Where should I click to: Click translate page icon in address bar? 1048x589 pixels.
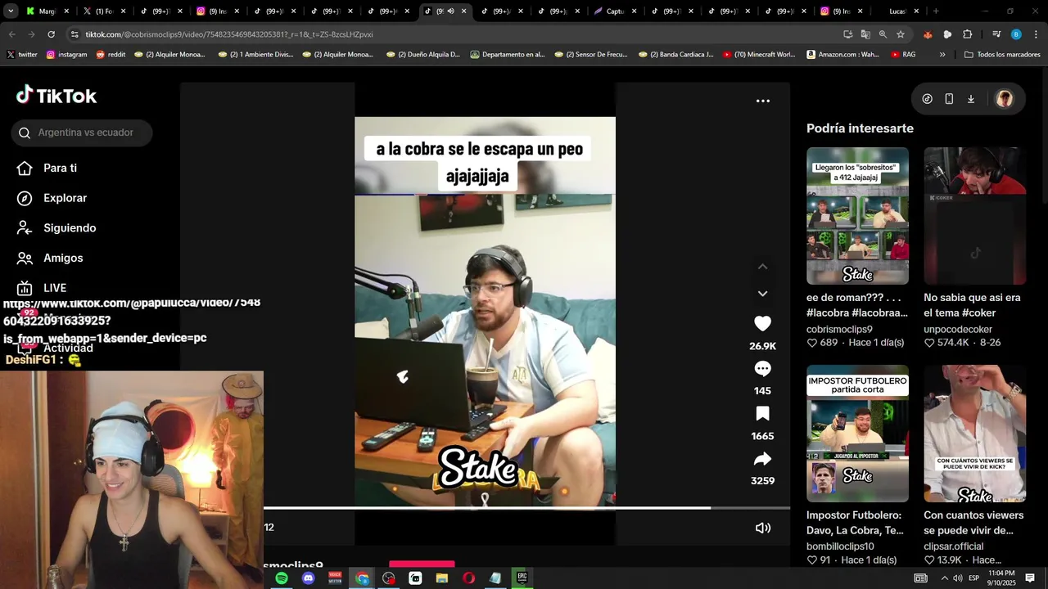(x=865, y=34)
